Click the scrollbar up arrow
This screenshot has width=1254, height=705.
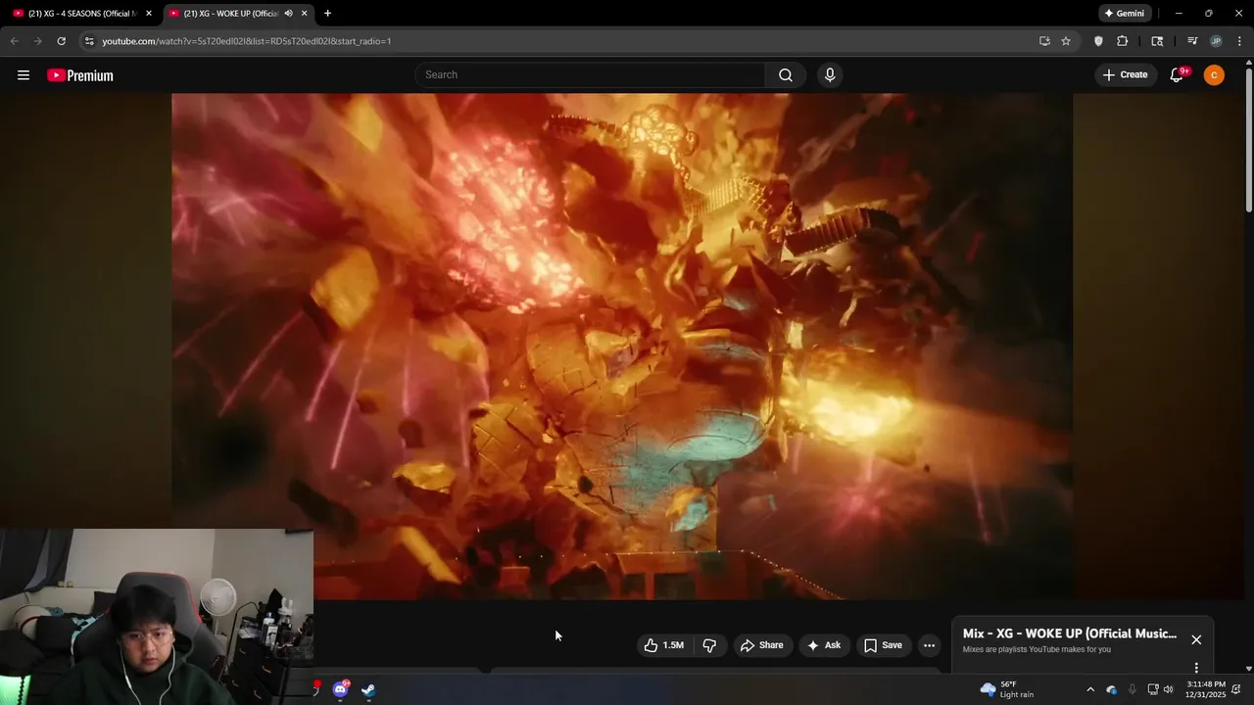pyautogui.click(x=1248, y=63)
